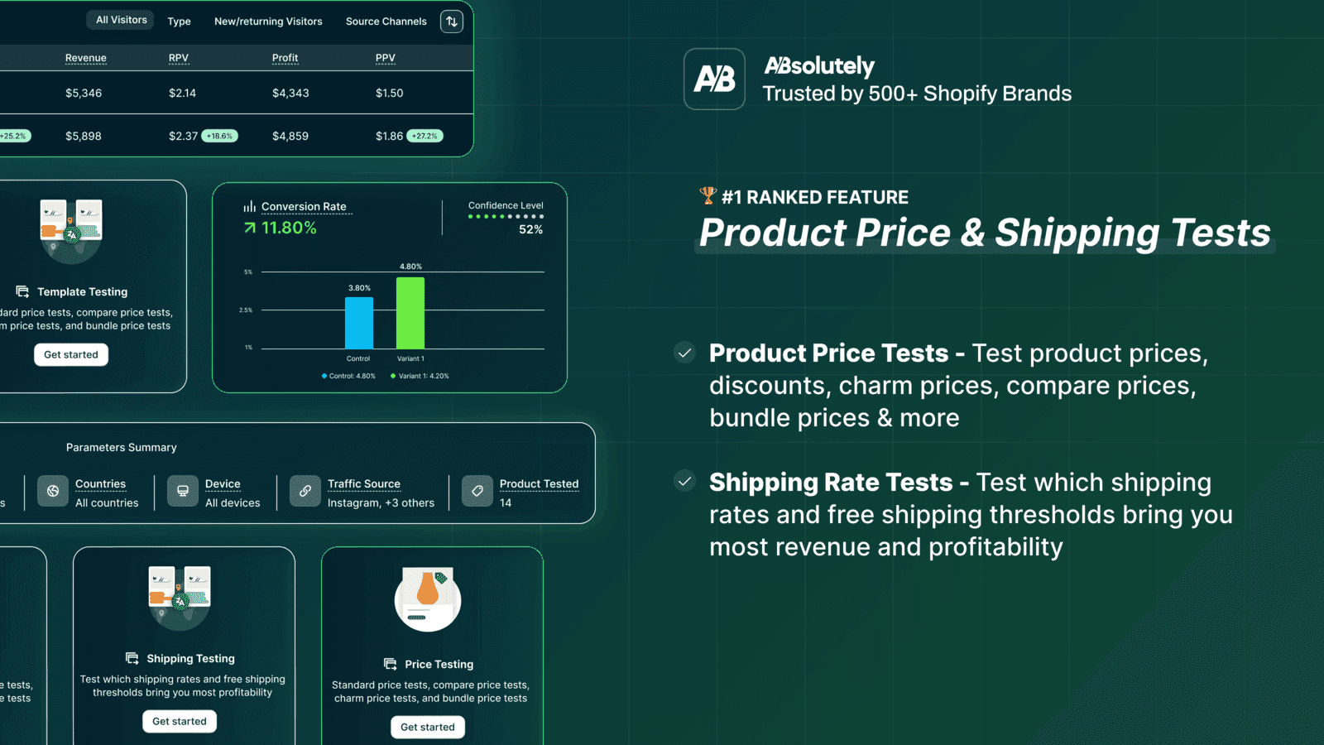The width and height of the screenshot is (1324, 745).
Task: Click the bar chart icon beside Conversion Rate
Action: point(249,206)
